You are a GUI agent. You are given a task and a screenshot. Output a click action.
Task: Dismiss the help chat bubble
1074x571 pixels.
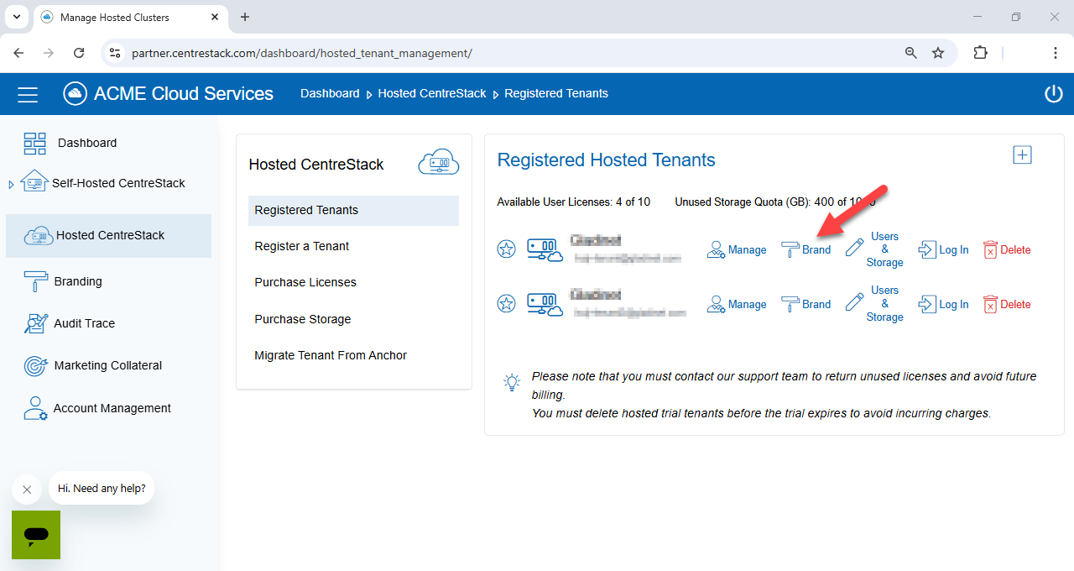point(27,490)
